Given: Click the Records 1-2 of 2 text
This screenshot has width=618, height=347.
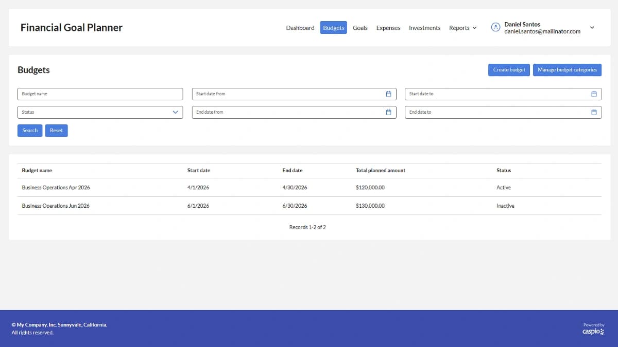Looking at the screenshot, I should coord(307,227).
